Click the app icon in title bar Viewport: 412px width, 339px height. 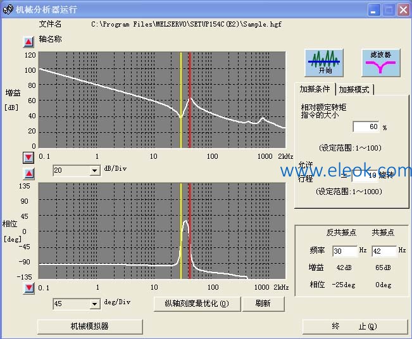point(8,9)
